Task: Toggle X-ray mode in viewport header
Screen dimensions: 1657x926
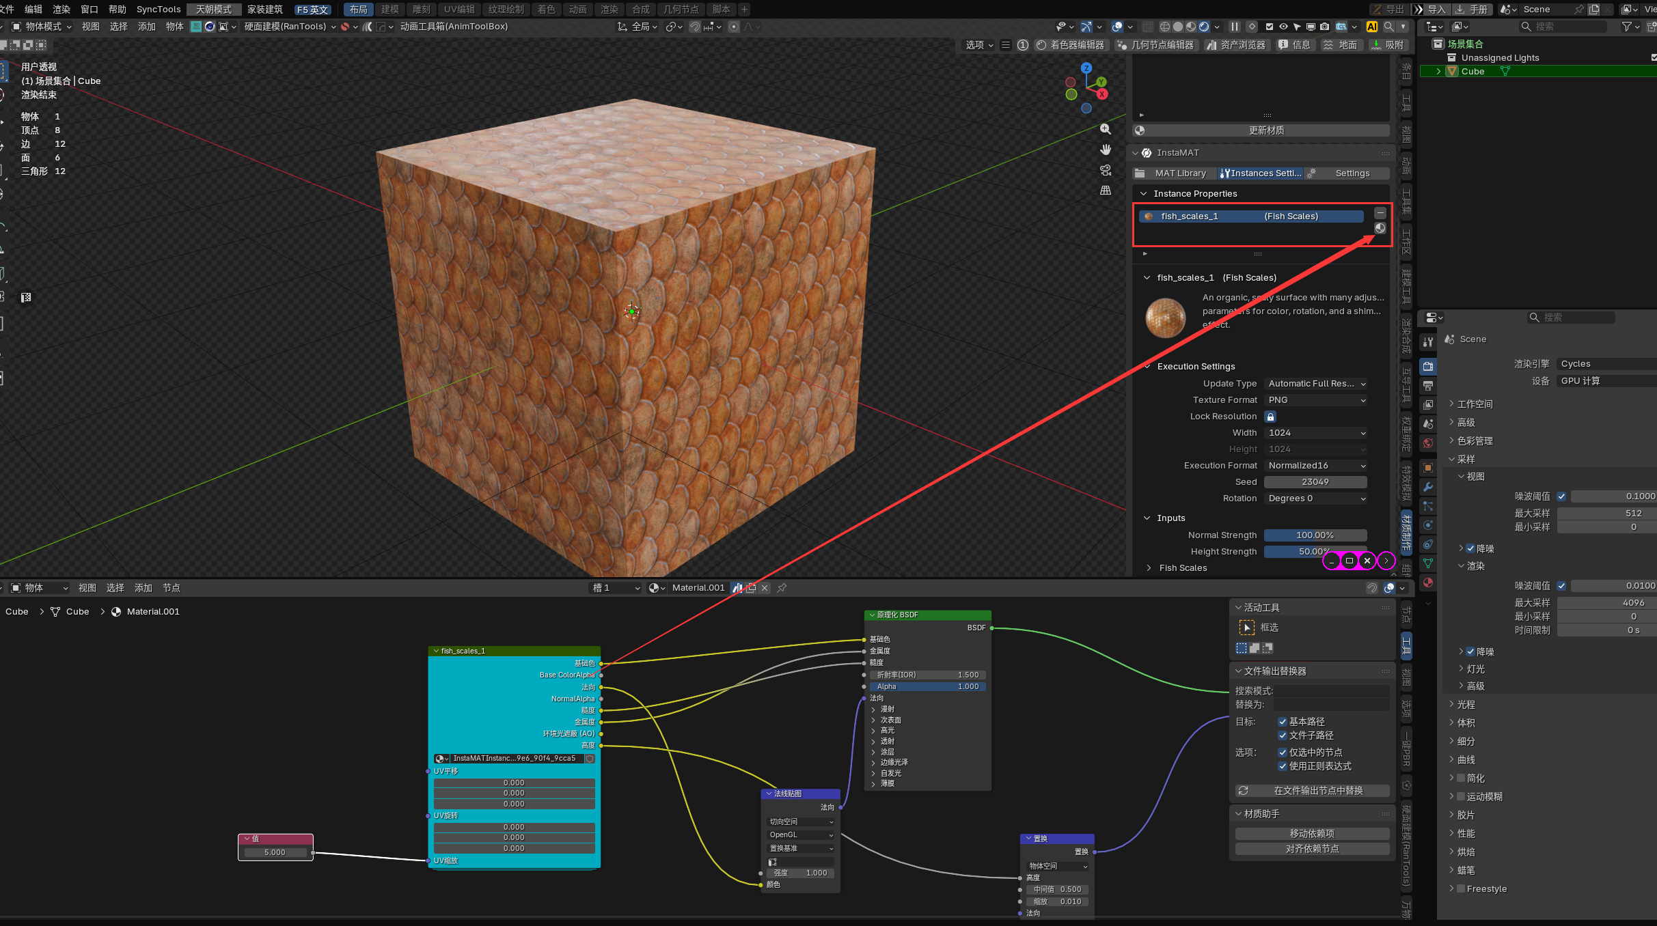Action: tap(1148, 27)
